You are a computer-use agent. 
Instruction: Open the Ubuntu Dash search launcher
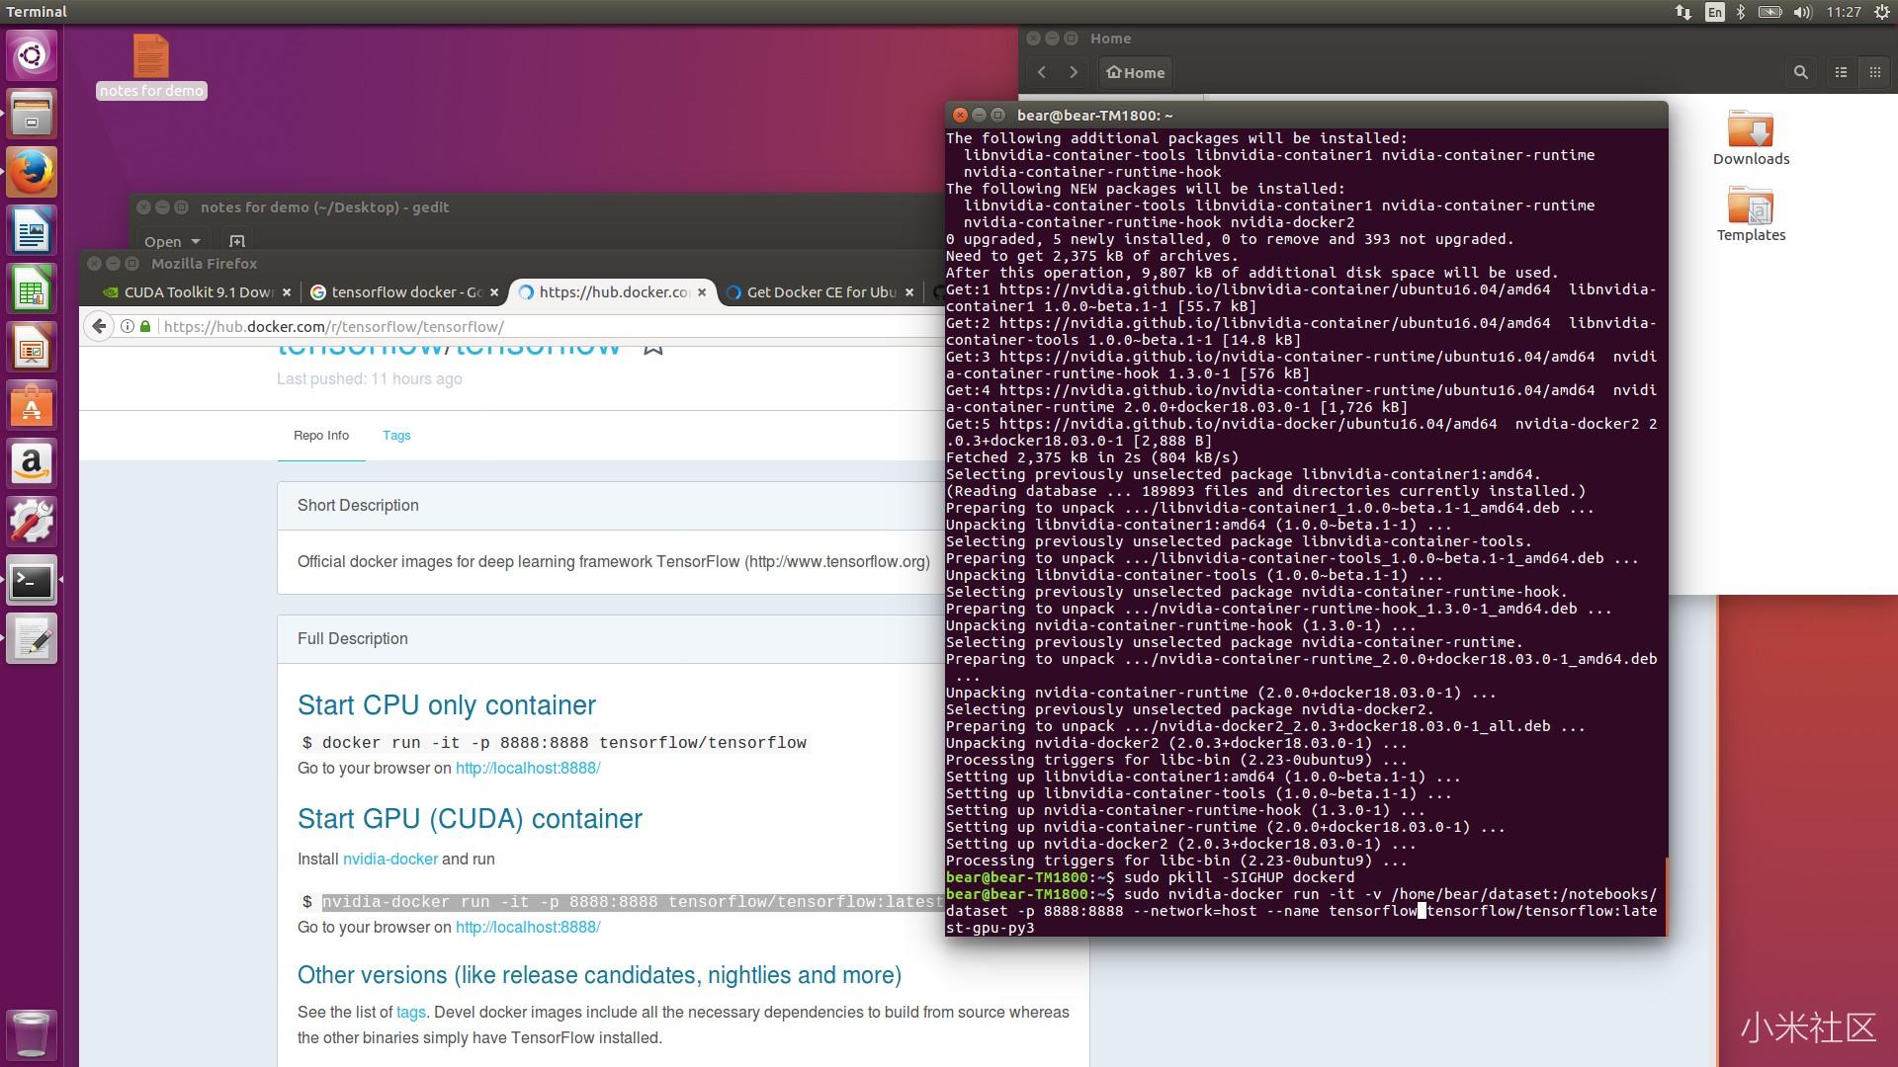pyautogui.click(x=32, y=55)
